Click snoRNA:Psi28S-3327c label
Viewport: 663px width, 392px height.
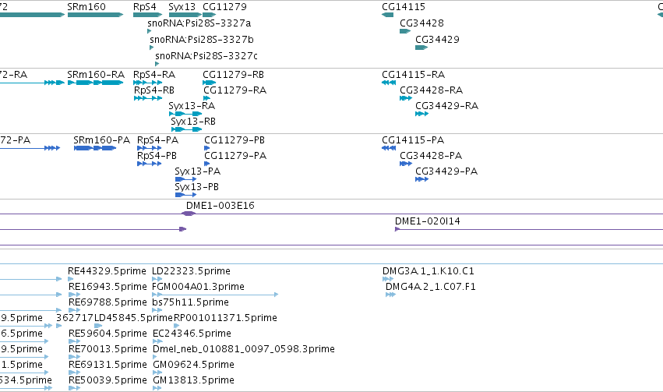pos(206,56)
